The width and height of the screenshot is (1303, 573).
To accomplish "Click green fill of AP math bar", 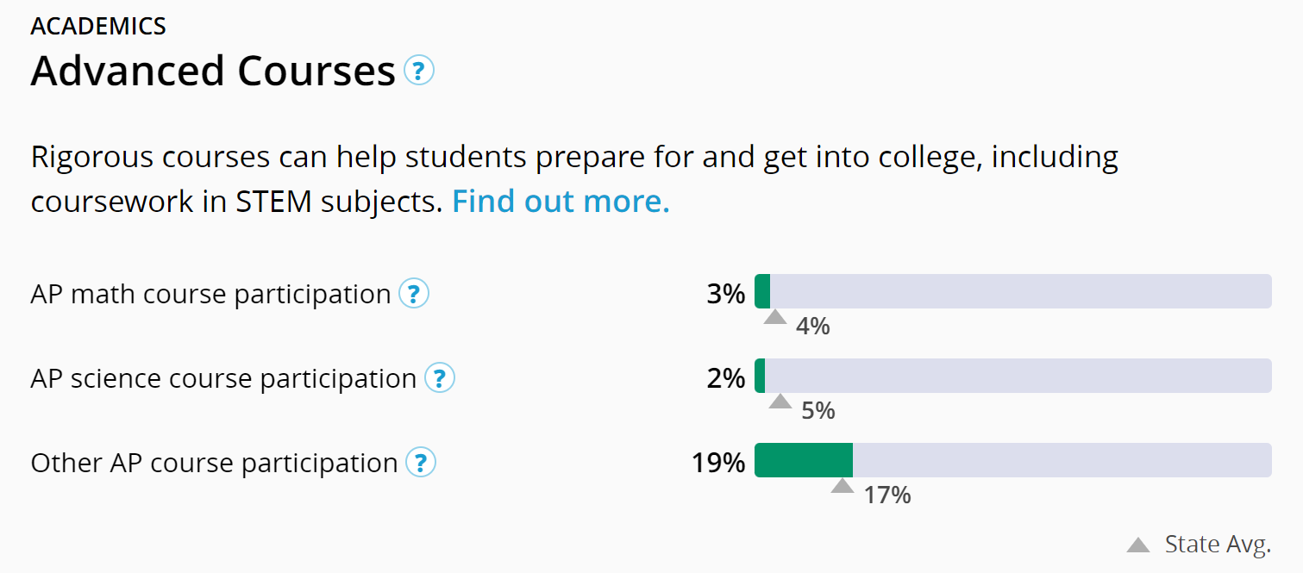I will pos(762,291).
